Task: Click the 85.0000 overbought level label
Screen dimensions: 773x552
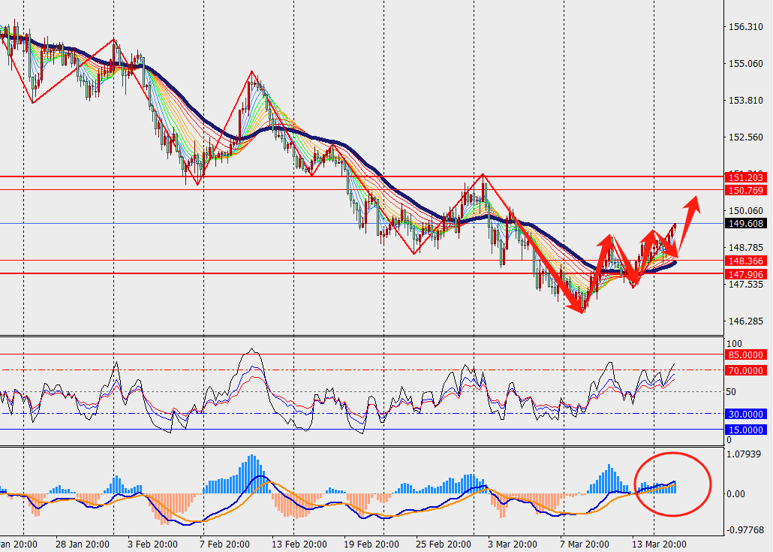Action: pyautogui.click(x=745, y=354)
